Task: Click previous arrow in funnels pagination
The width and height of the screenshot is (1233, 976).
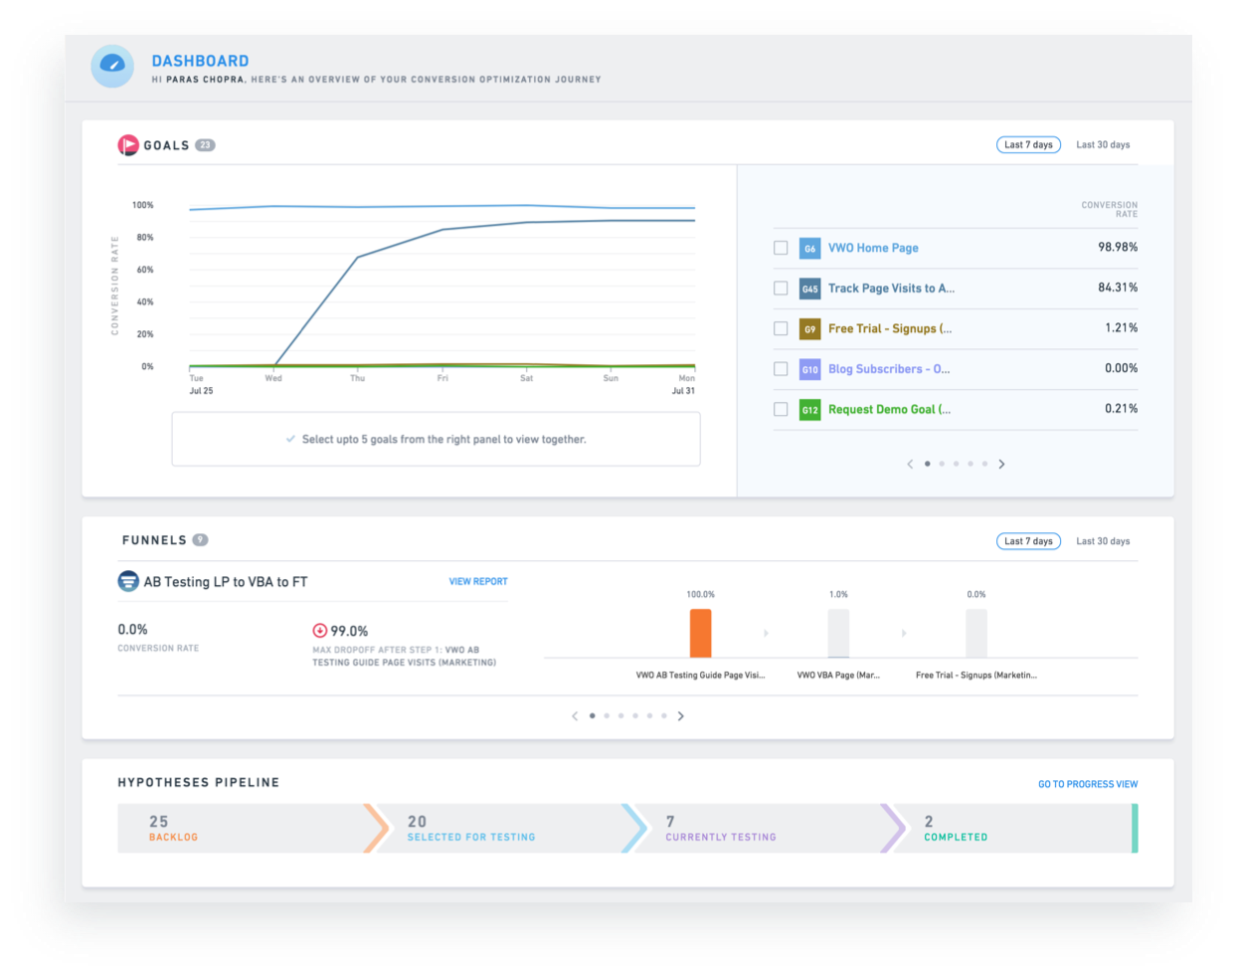Action: pyautogui.click(x=575, y=715)
